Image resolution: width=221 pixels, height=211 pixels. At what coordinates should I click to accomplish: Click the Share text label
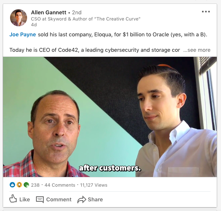[96, 199]
